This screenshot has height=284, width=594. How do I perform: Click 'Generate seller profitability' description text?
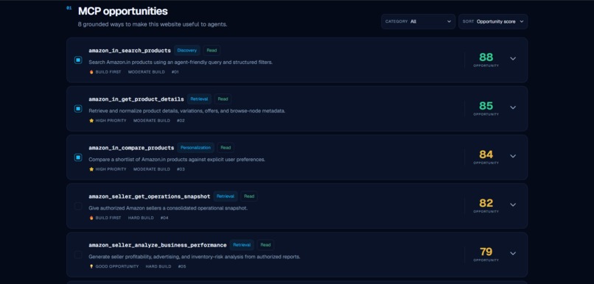tap(195, 257)
